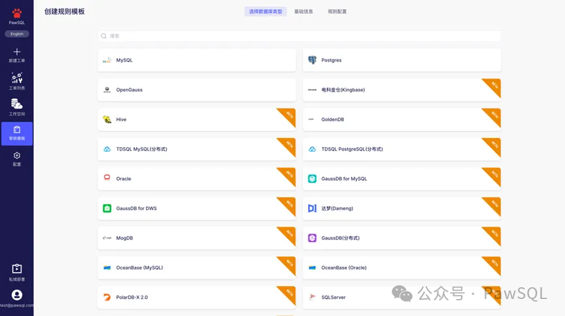
Task: Pick OceanBase (Oracle) logo icon
Action: [x=313, y=268]
